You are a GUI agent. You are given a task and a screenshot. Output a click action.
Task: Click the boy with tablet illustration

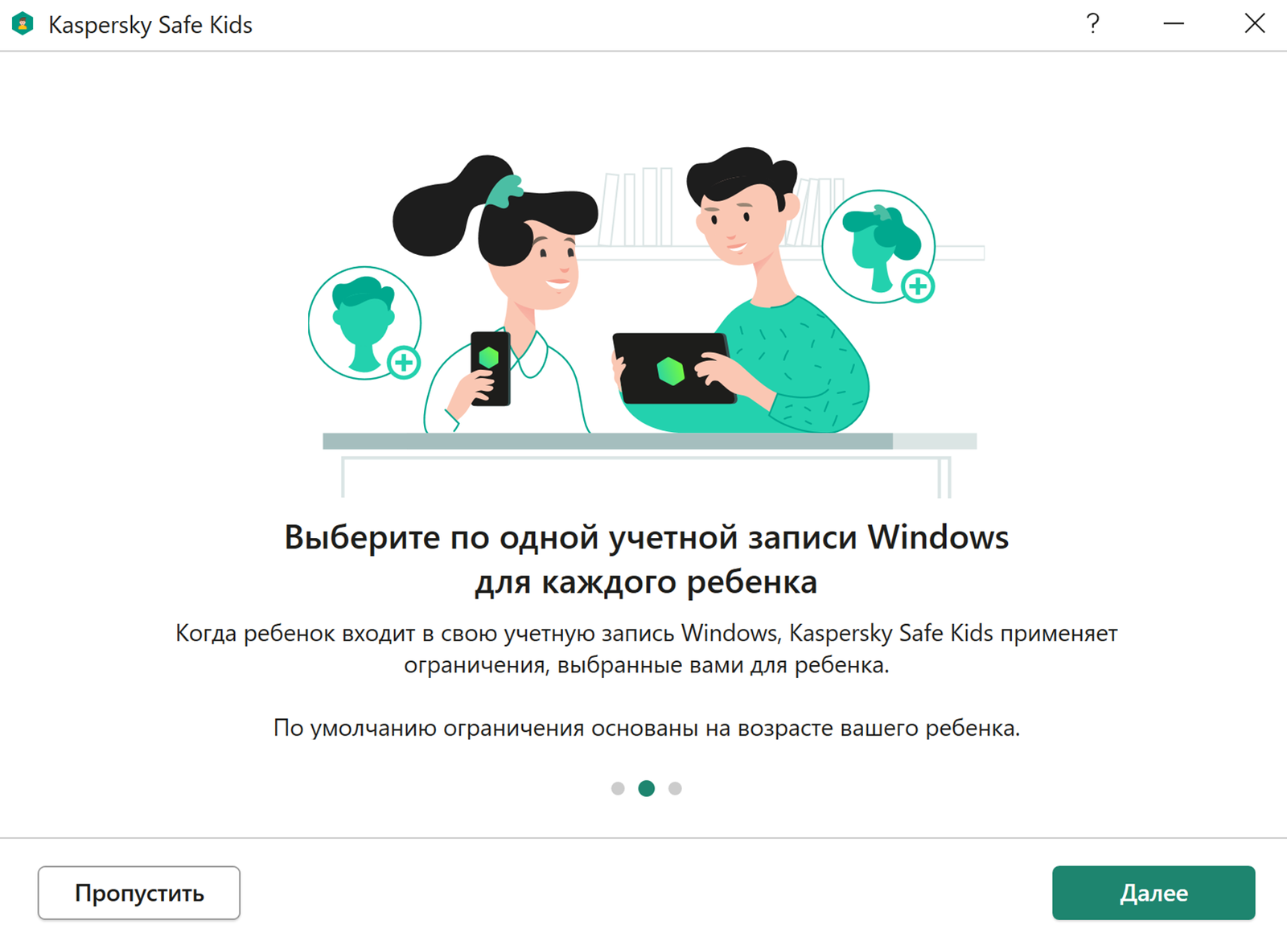(x=740, y=290)
